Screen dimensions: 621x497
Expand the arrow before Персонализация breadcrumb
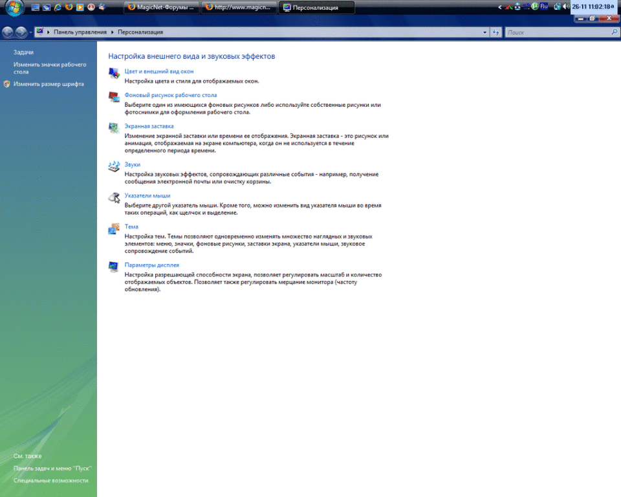[113, 32]
